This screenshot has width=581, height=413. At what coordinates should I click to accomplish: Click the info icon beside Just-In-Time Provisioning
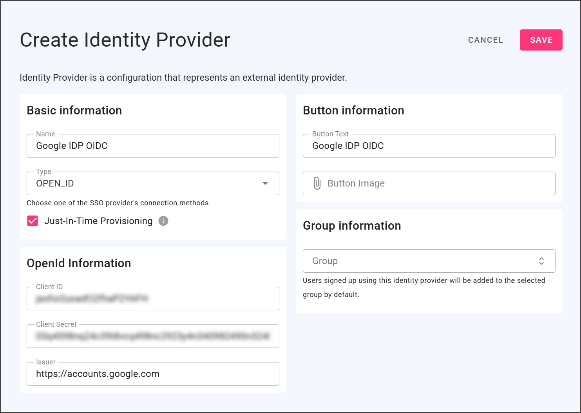(163, 221)
